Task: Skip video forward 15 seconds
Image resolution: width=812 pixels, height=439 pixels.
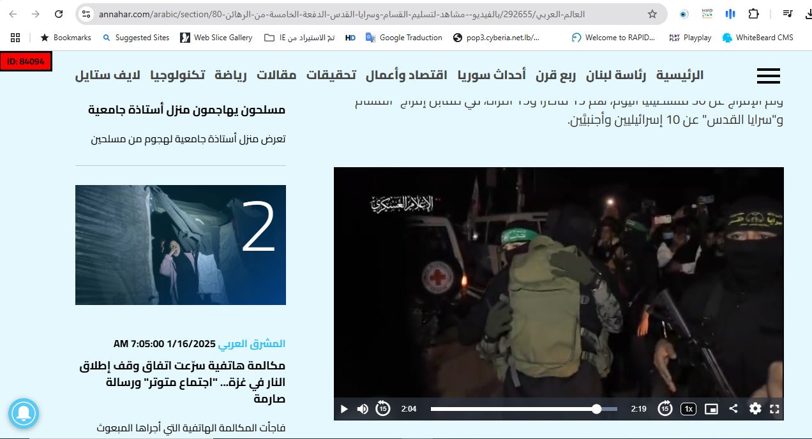Action: click(x=665, y=408)
